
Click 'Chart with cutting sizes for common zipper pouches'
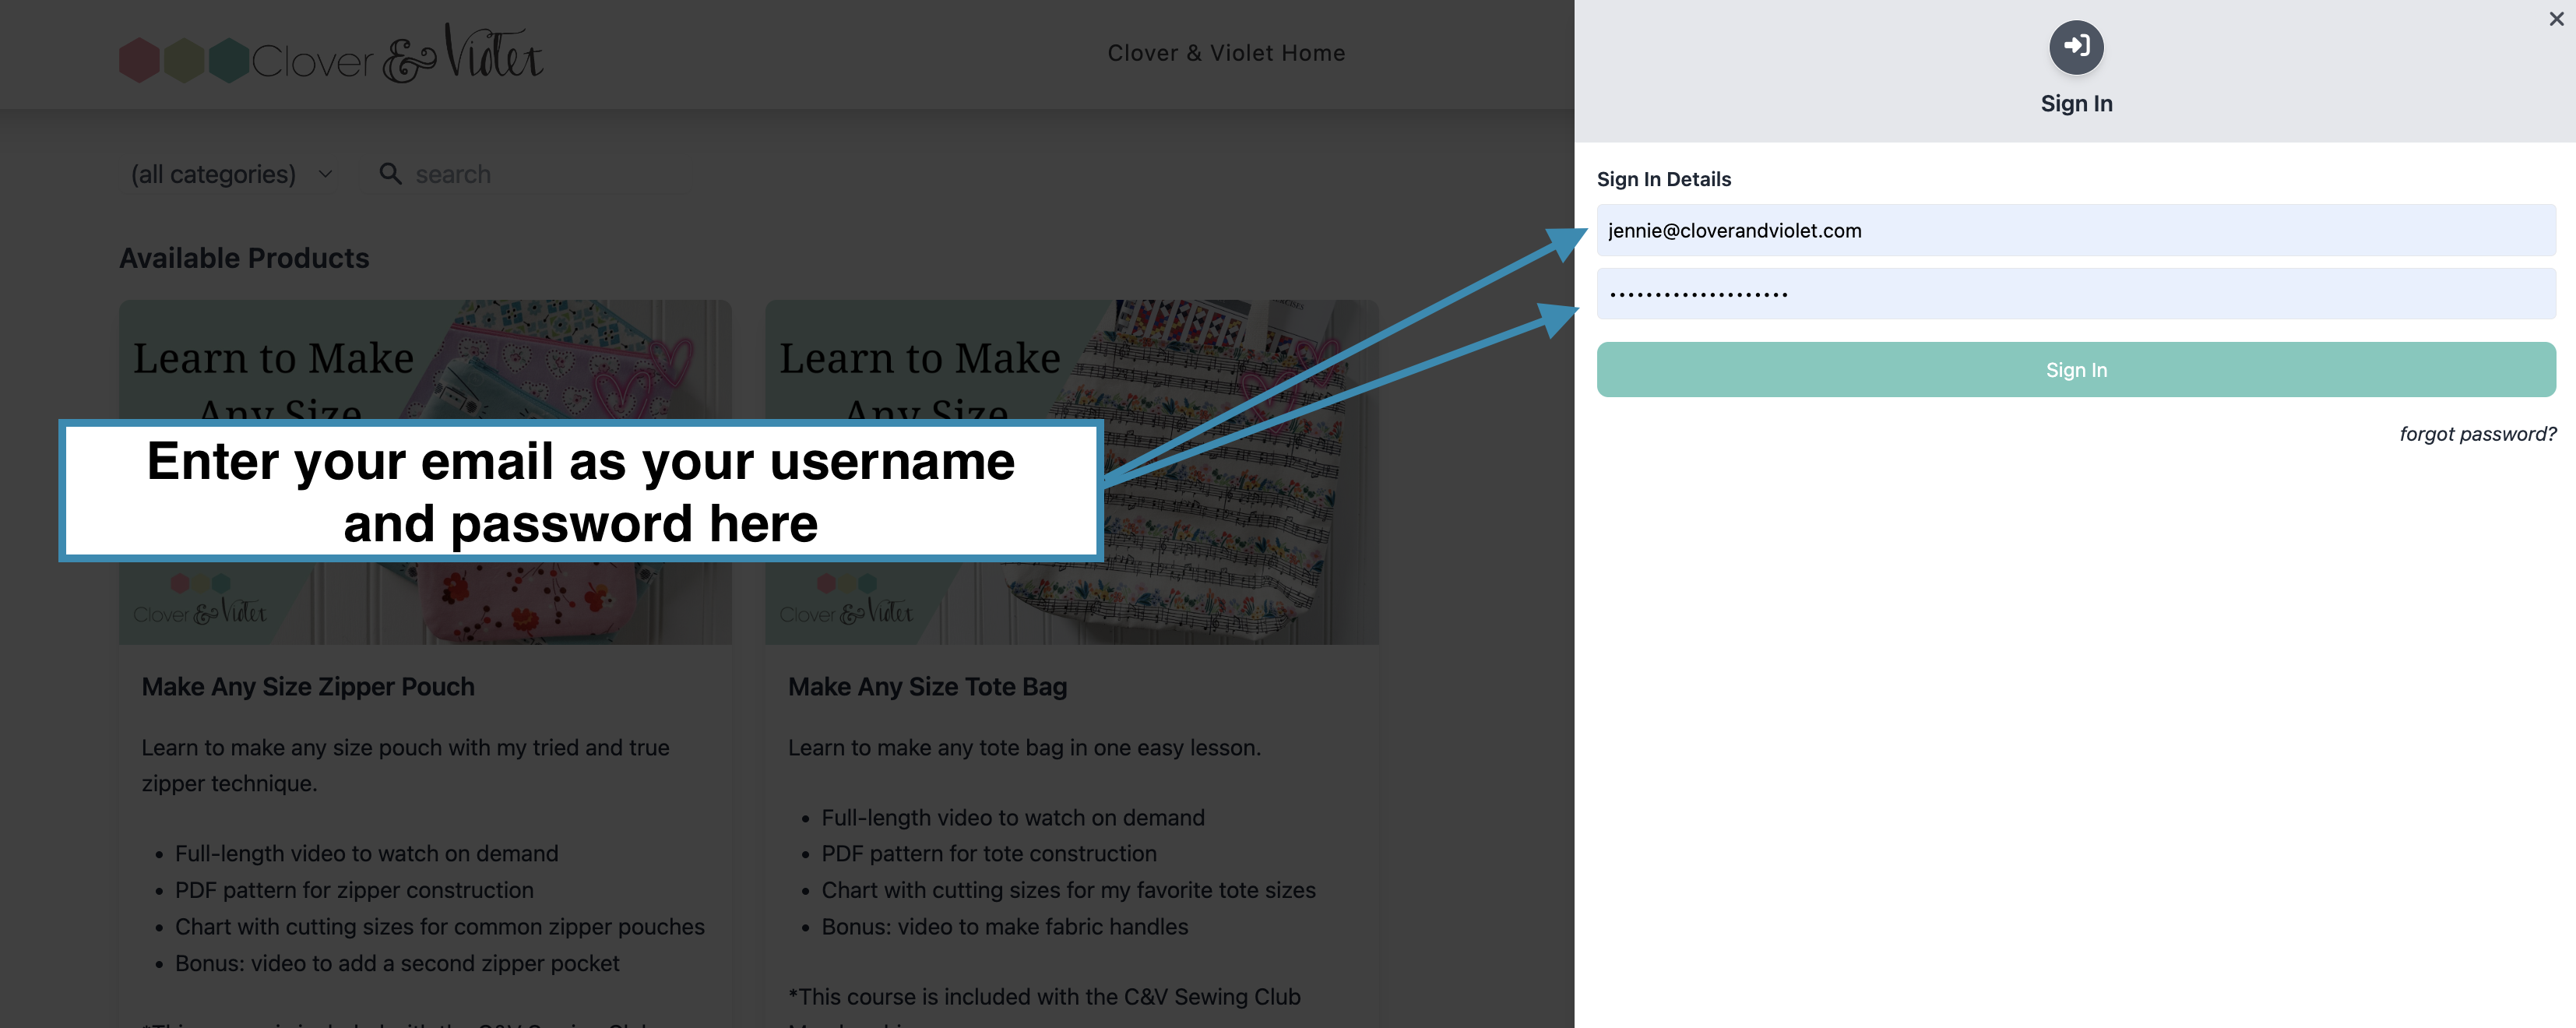[440, 927]
